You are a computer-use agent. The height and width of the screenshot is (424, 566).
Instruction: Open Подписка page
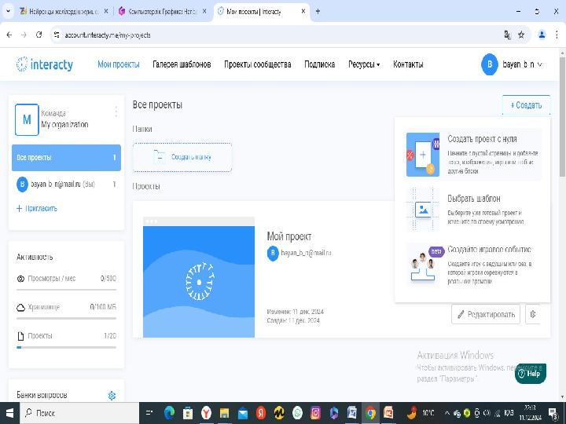319,64
